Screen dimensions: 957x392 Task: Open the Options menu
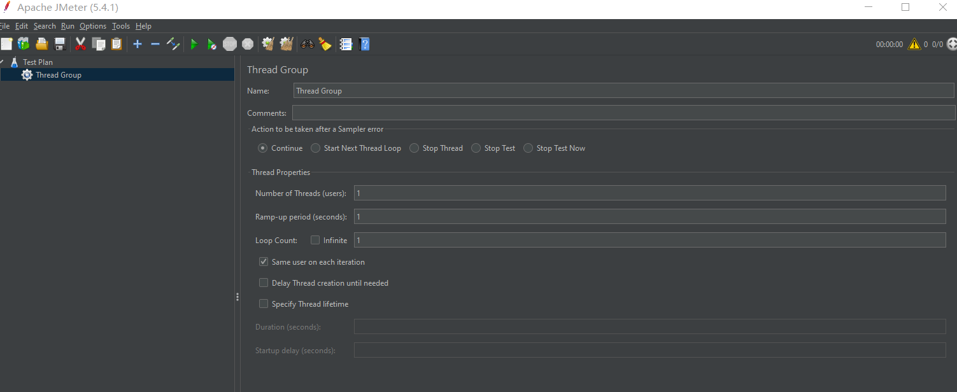[x=93, y=26]
